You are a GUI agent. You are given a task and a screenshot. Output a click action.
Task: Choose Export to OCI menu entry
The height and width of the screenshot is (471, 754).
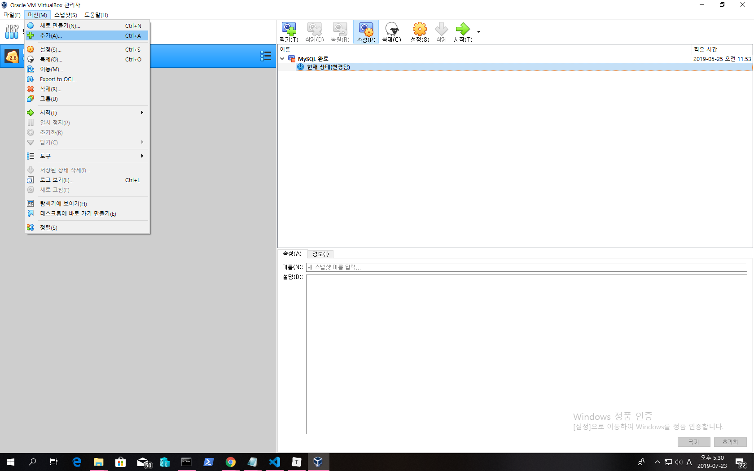87,79
